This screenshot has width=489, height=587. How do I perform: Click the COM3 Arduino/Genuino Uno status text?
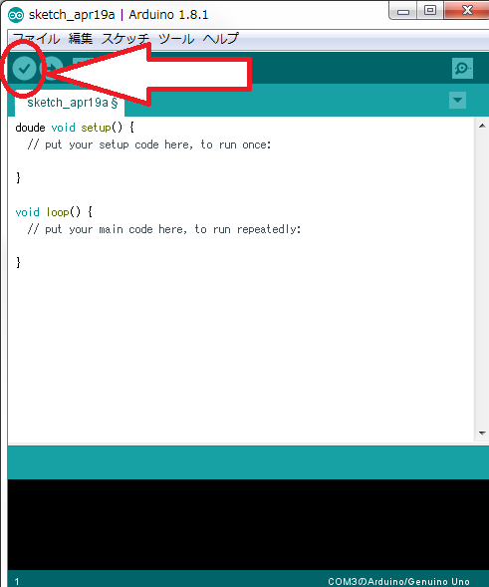point(398,581)
